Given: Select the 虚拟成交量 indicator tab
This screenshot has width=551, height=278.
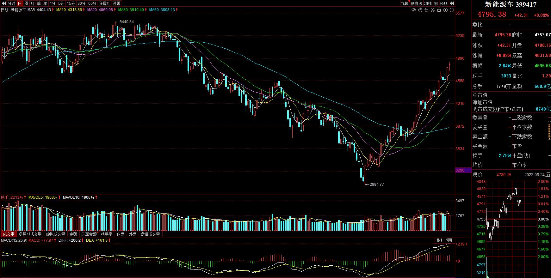Looking at the screenshot, I should (55, 234).
